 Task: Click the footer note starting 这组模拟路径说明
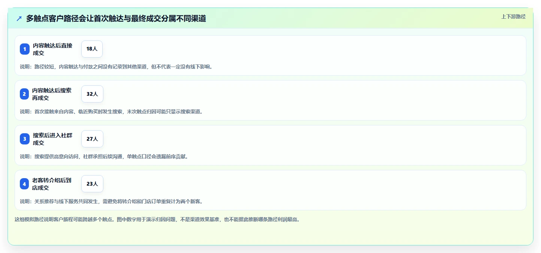[157, 219]
